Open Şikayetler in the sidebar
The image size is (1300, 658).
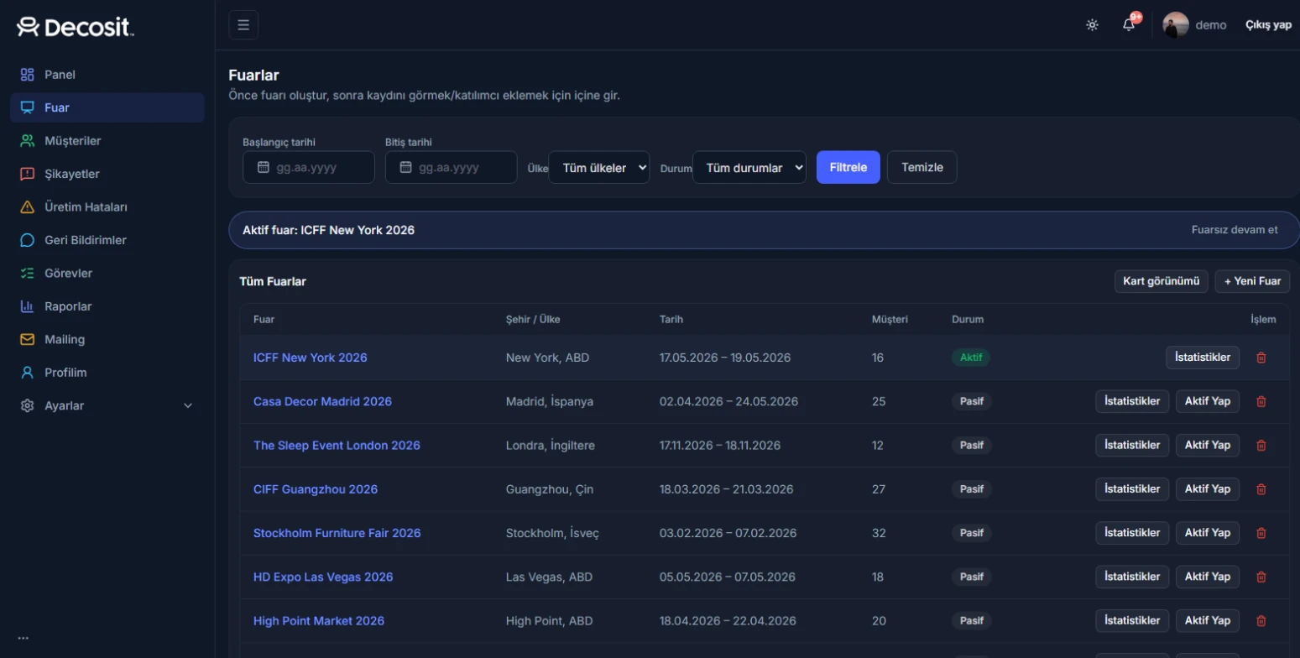point(107,174)
